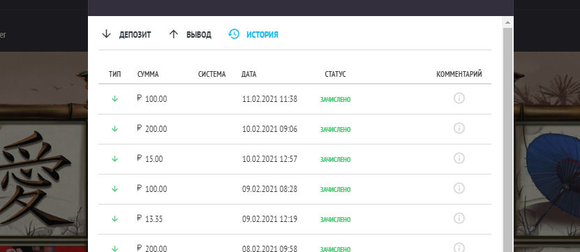The height and width of the screenshot is (252, 580).
Task: Click the Сумма column header
Action: tap(148, 74)
